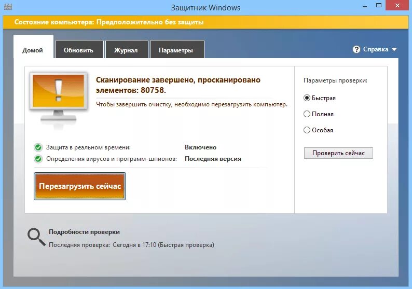Expand the Справка dropdown arrow

tap(394, 50)
